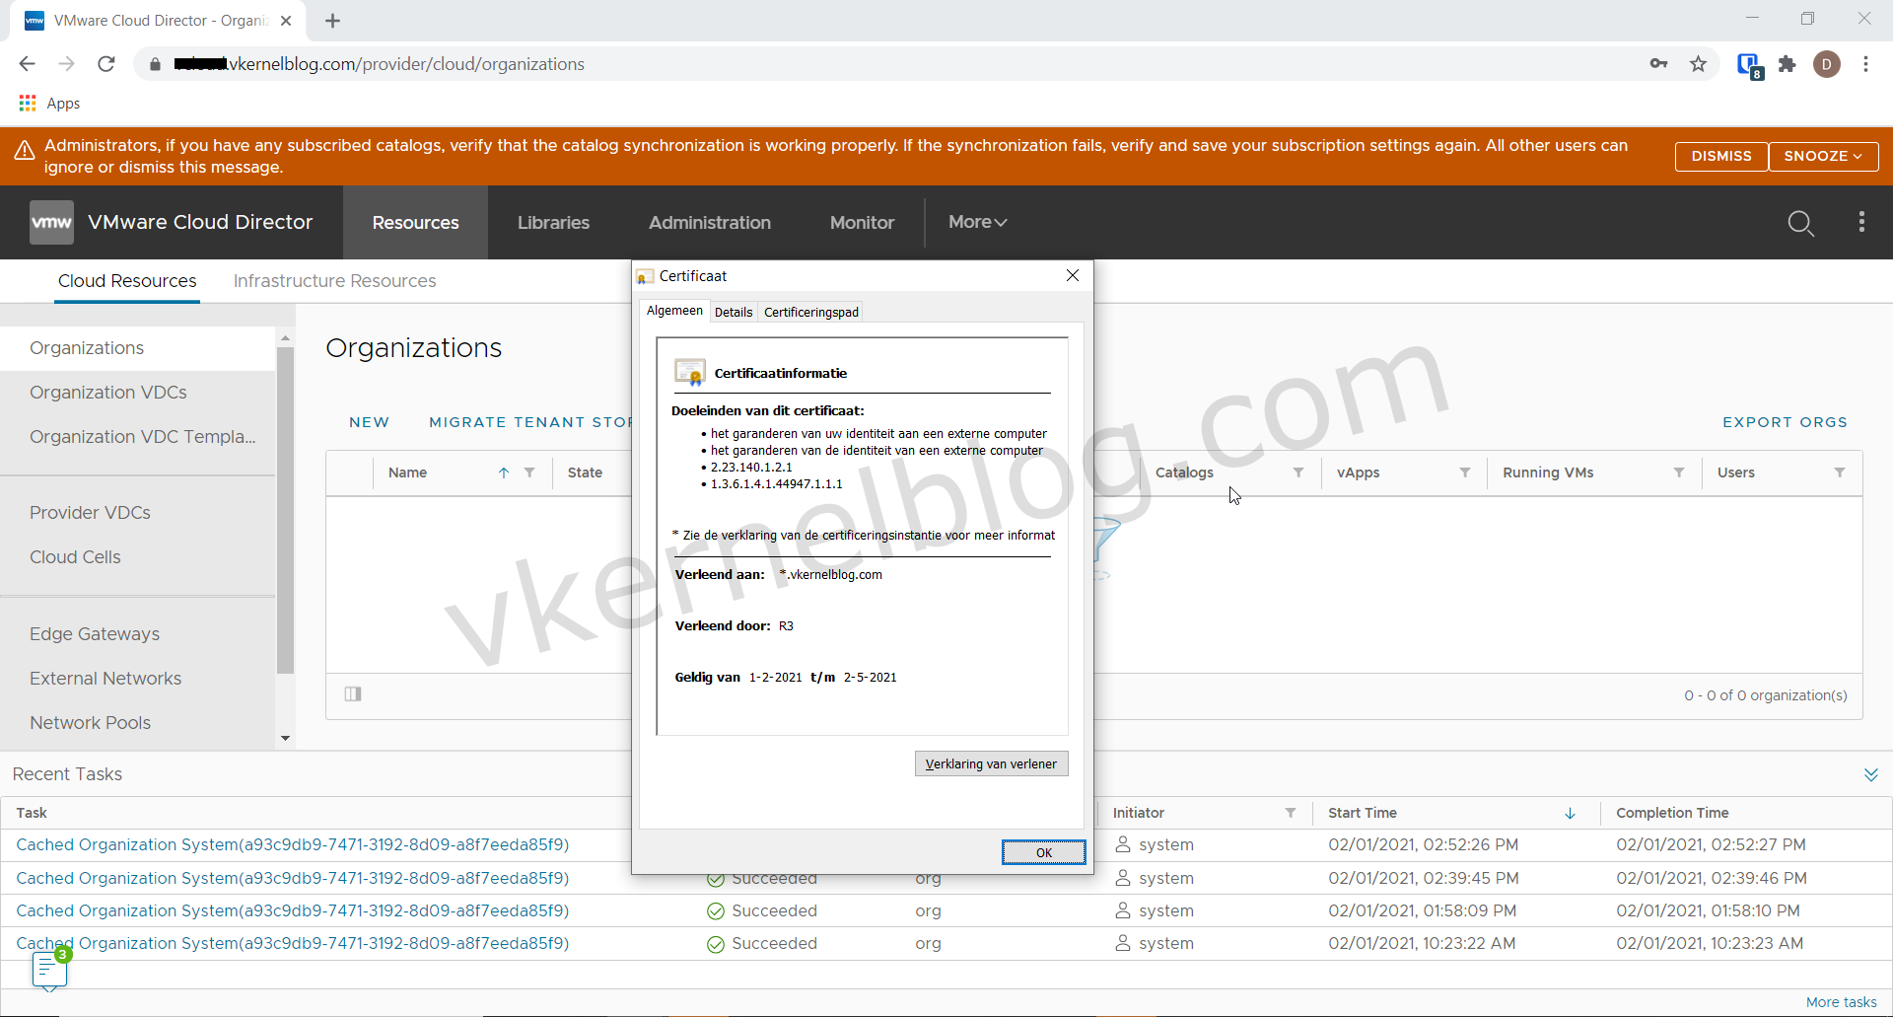Click the vertical ellipsis menu in the navbar
Image resolution: width=1893 pixels, height=1017 pixels.
pos(1861,223)
